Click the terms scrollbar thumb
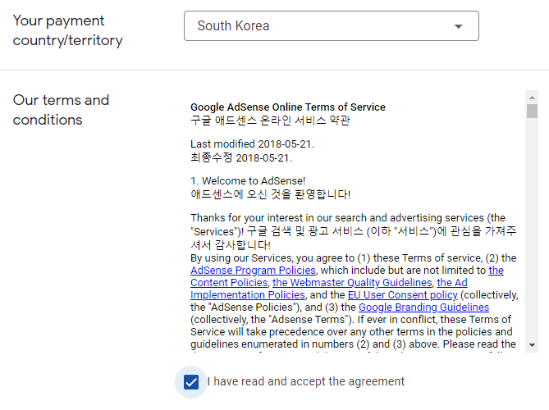The width and height of the screenshot is (549, 410). click(x=533, y=112)
